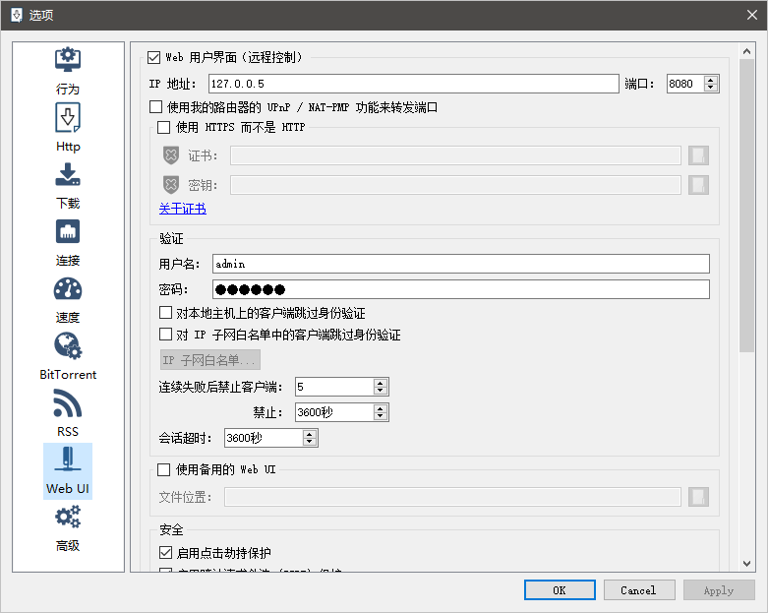Click the Cancel button
The image size is (768, 613).
(639, 590)
